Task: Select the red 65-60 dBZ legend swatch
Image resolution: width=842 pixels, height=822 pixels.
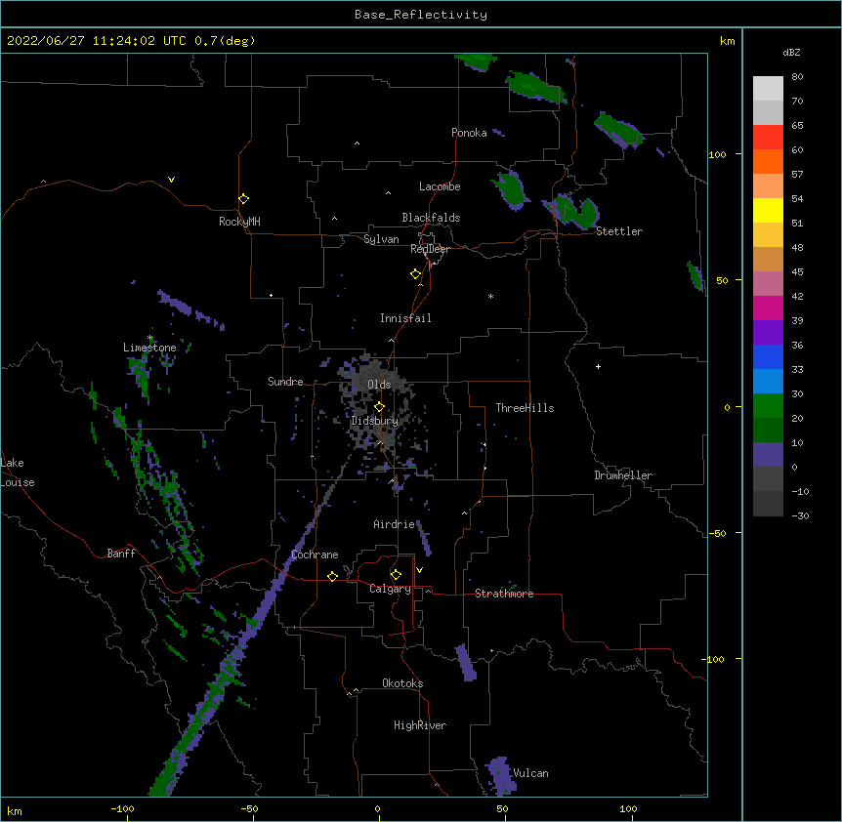Action: click(x=768, y=138)
